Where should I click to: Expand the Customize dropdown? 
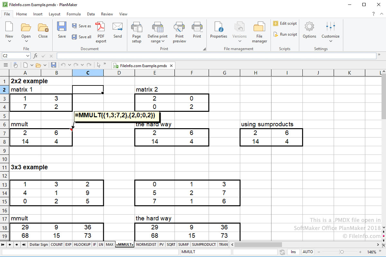[331, 41]
